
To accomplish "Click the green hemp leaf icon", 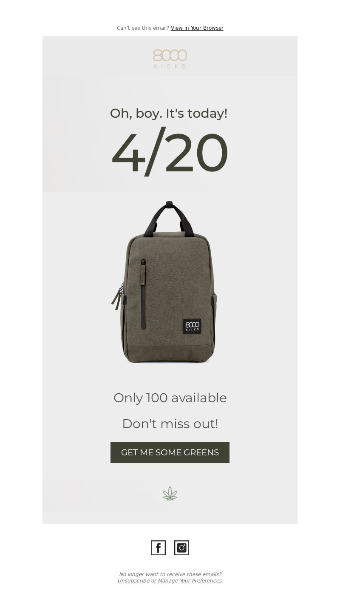I will (x=170, y=494).
